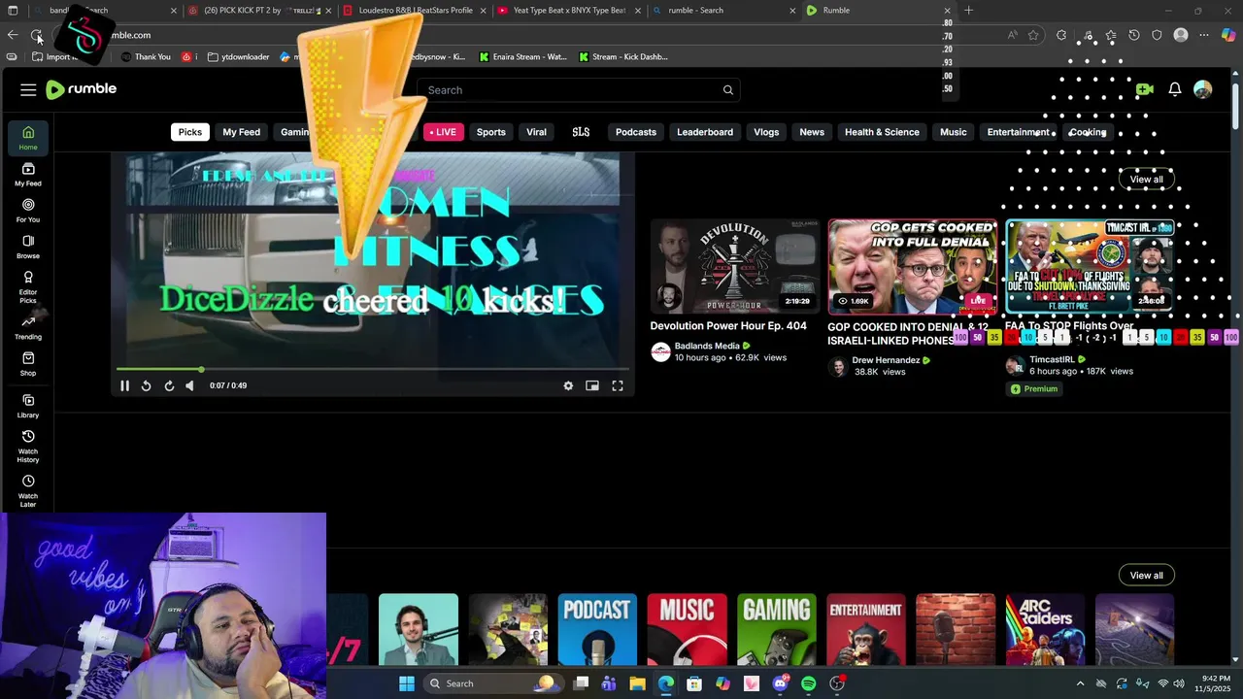Select the Sports category tab
This screenshot has height=699, width=1243.
click(x=490, y=132)
